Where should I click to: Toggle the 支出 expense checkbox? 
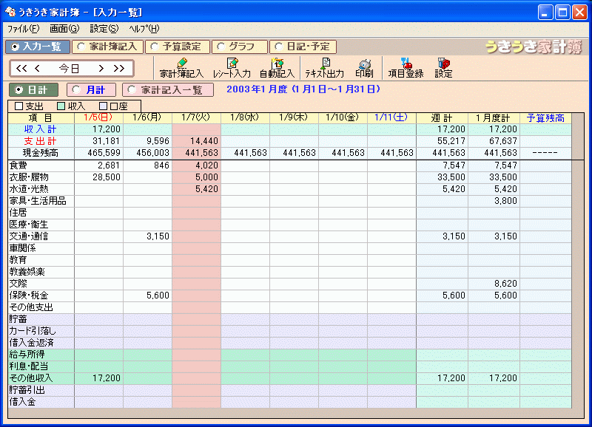click(x=30, y=106)
